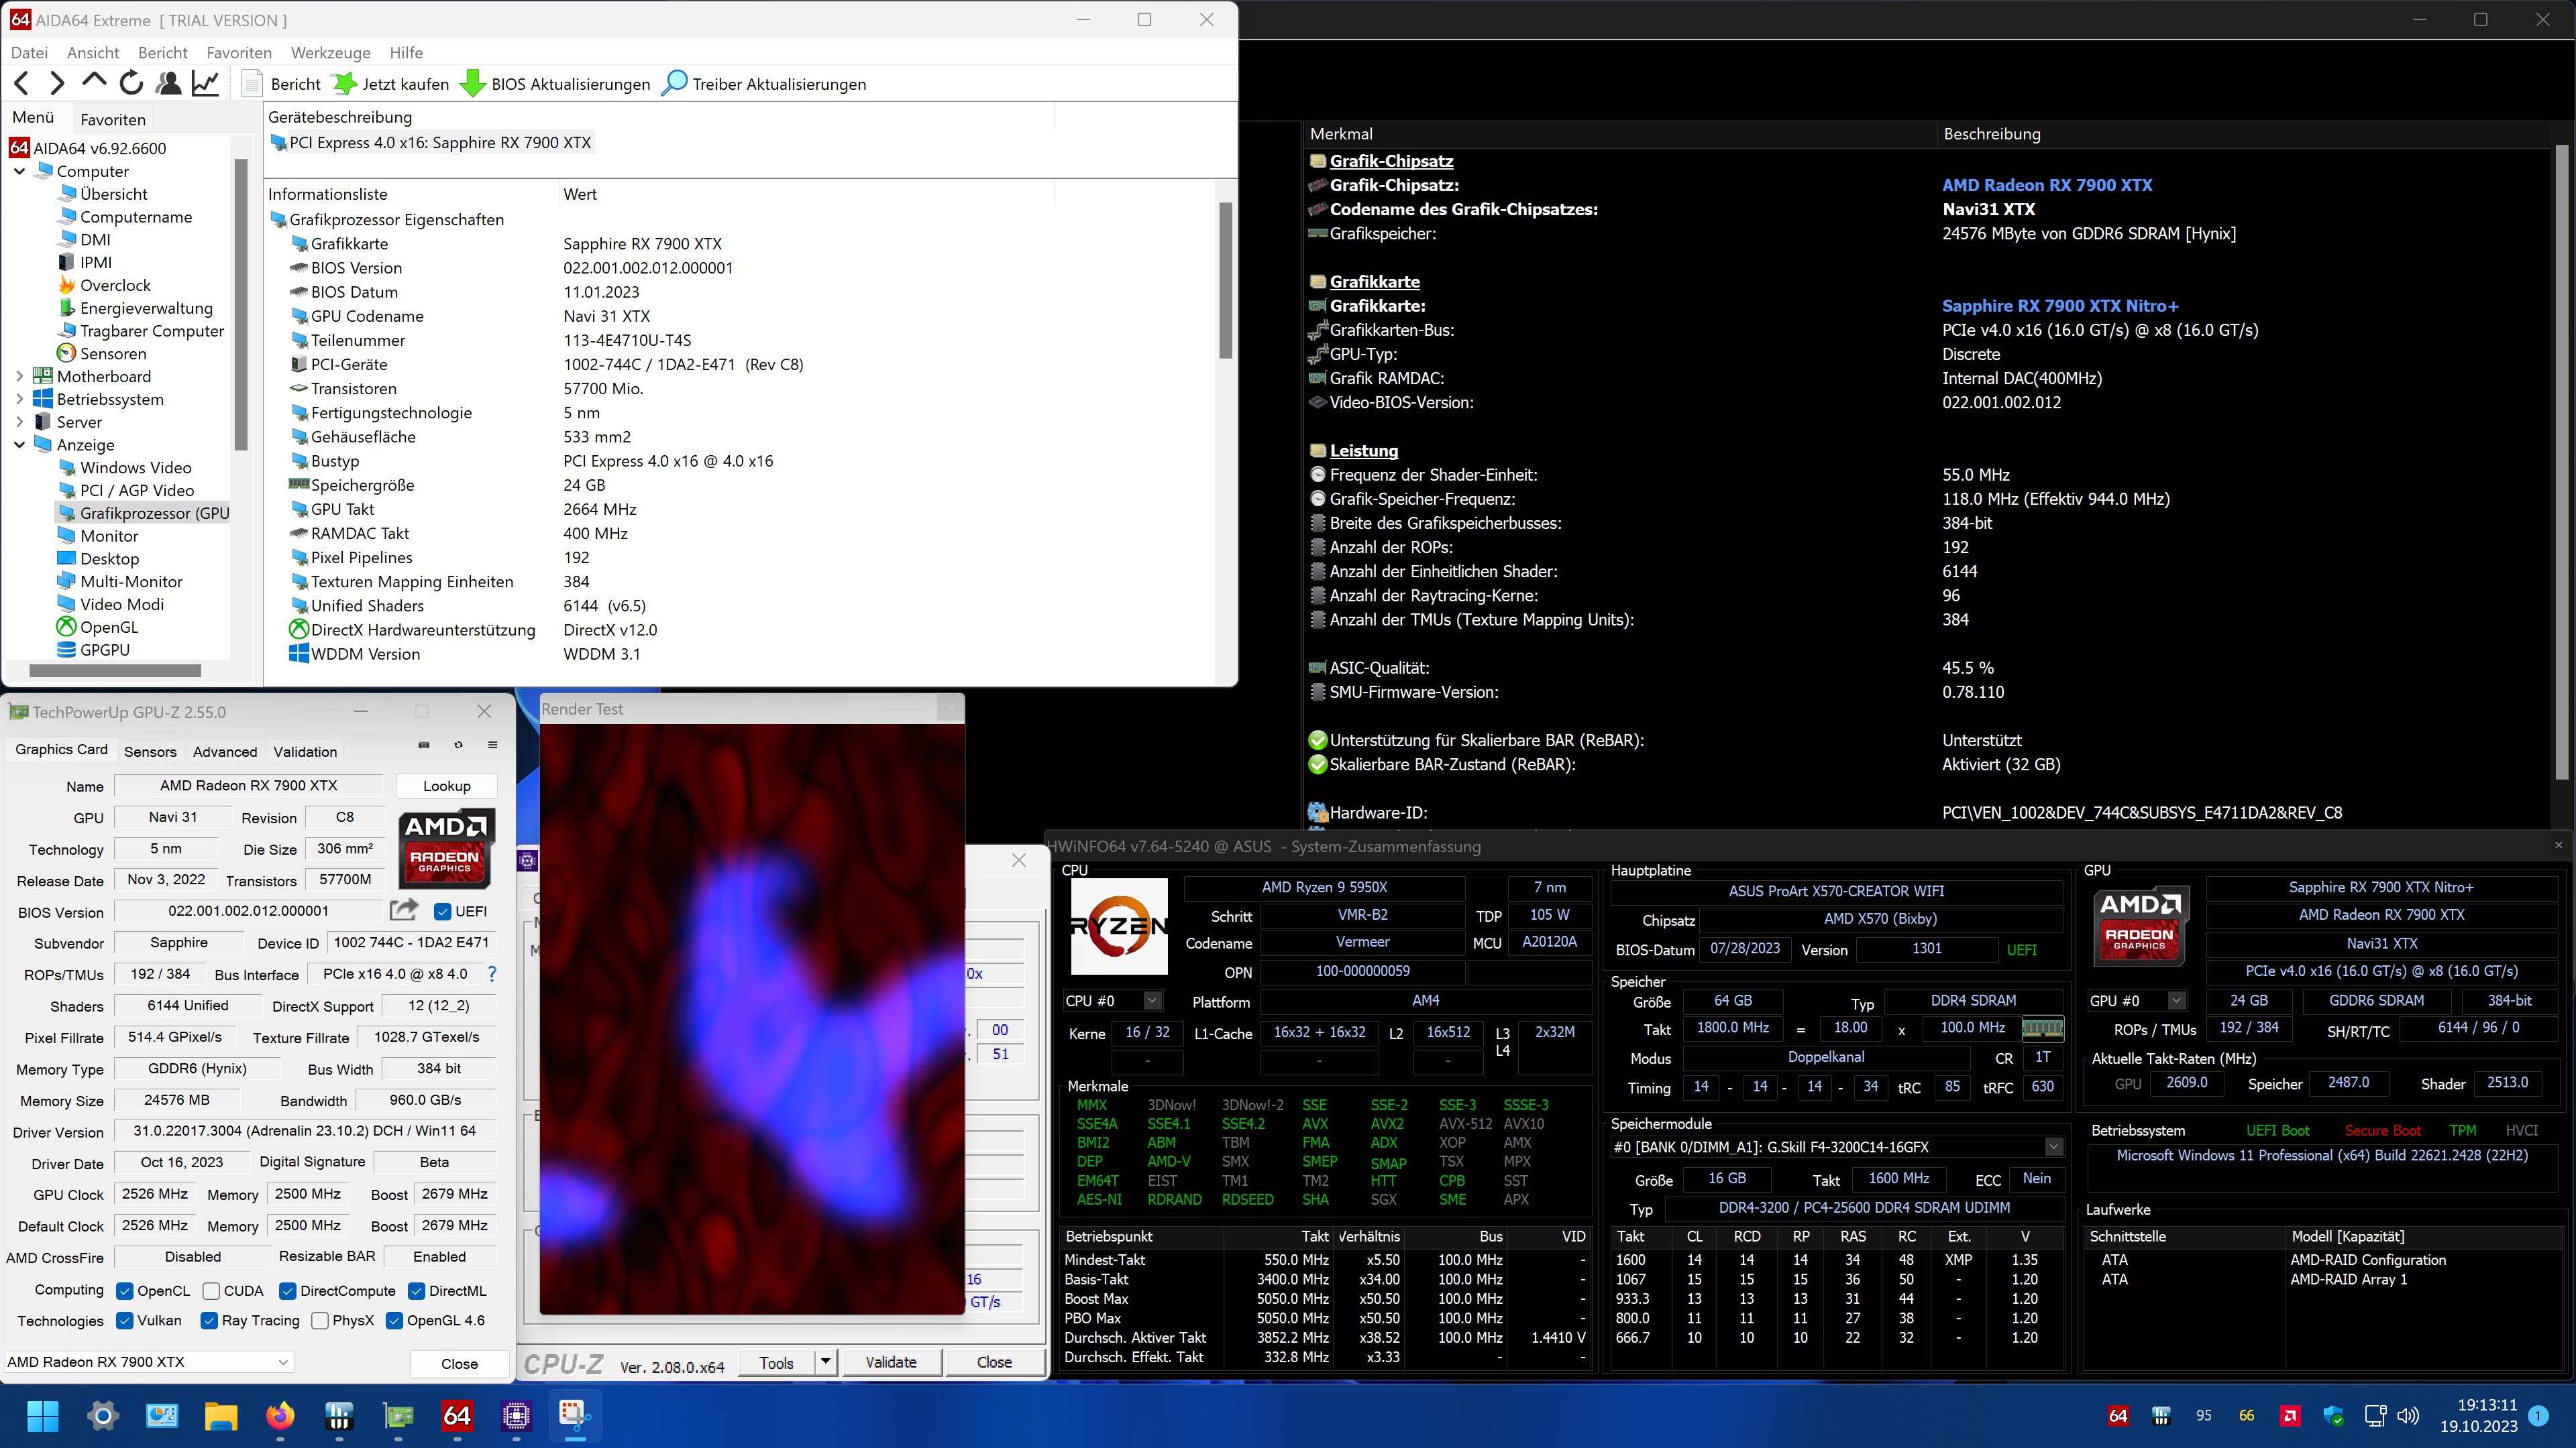Open the AIDA64 user profile icon
The height and width of the screenshot is (1448, 2576).
[169, 84]
